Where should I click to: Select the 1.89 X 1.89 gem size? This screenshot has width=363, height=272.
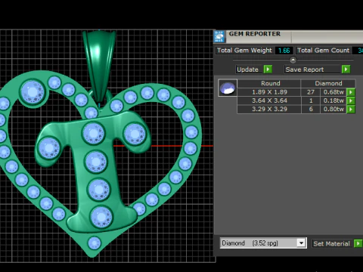click(269, 92)
